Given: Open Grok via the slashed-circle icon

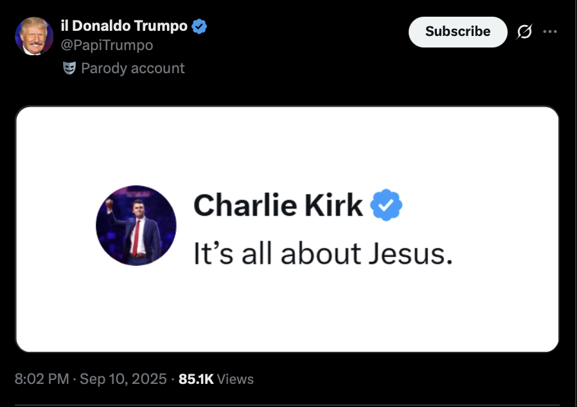Looking at the screenshot, I should (524, 31).
